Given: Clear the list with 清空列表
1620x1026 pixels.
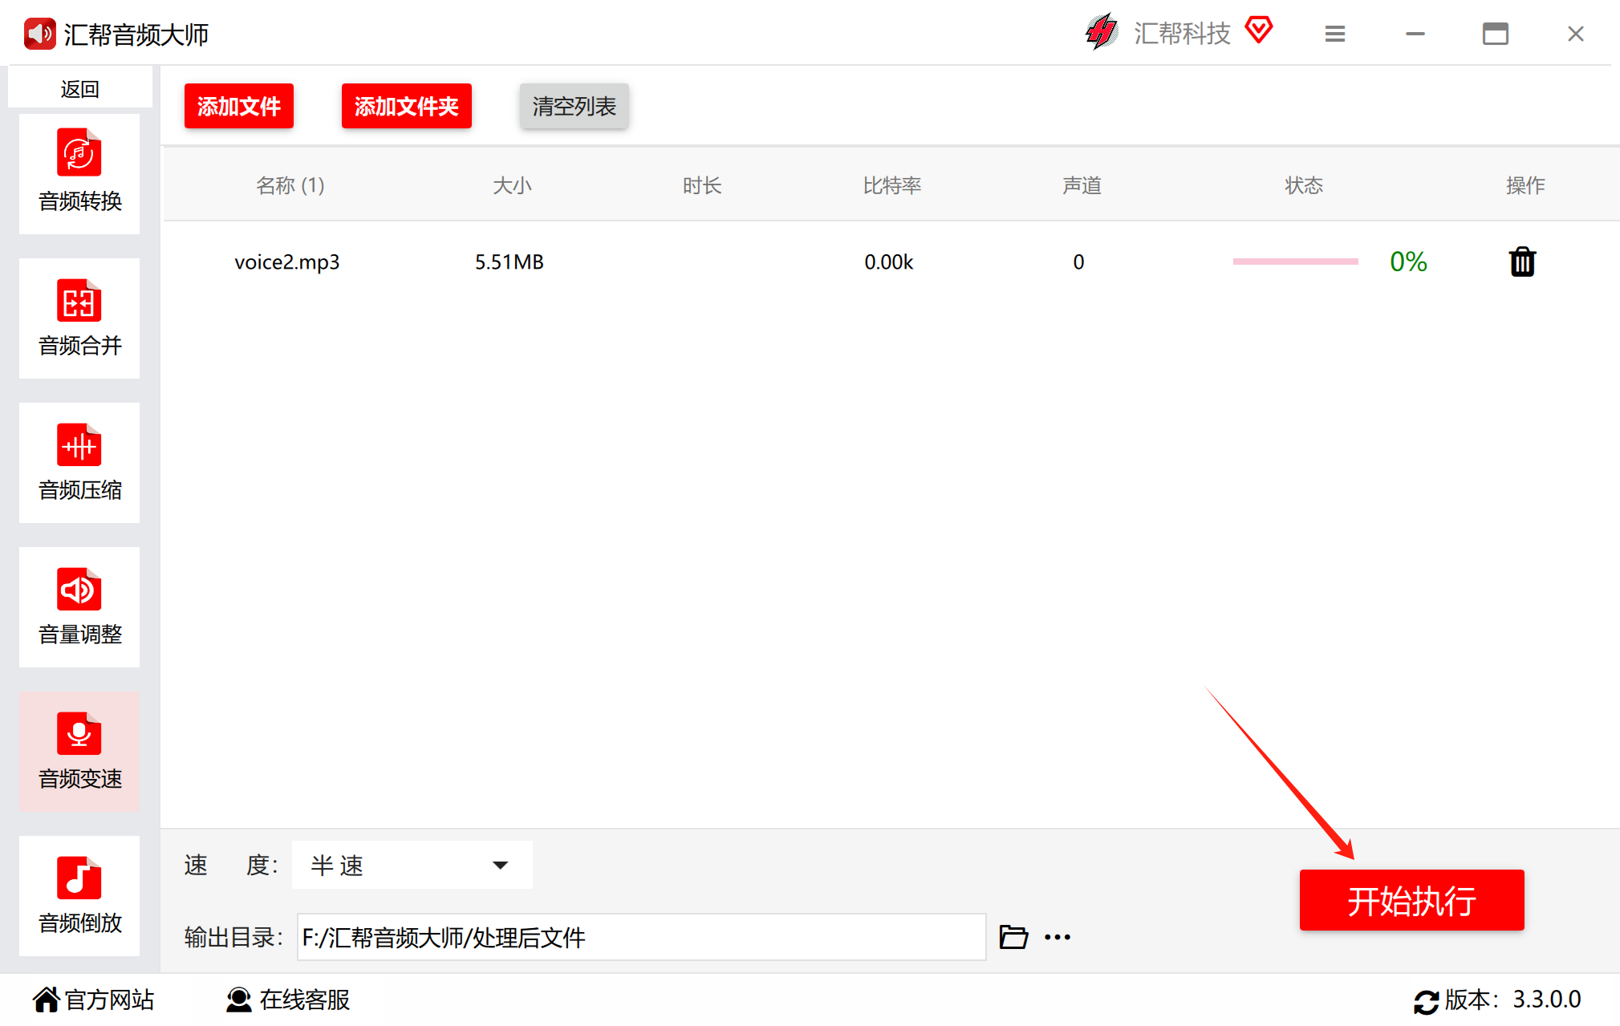Looking at the screenshot, I should [575, 106].
